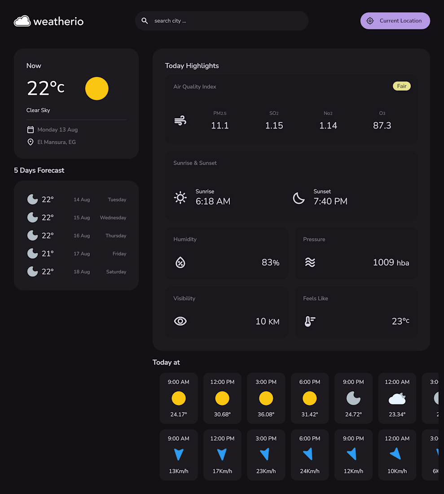Screen dimensions: 444x494
Task: Click the Tuesday label in forecast
Action: [x=117, y=199]
